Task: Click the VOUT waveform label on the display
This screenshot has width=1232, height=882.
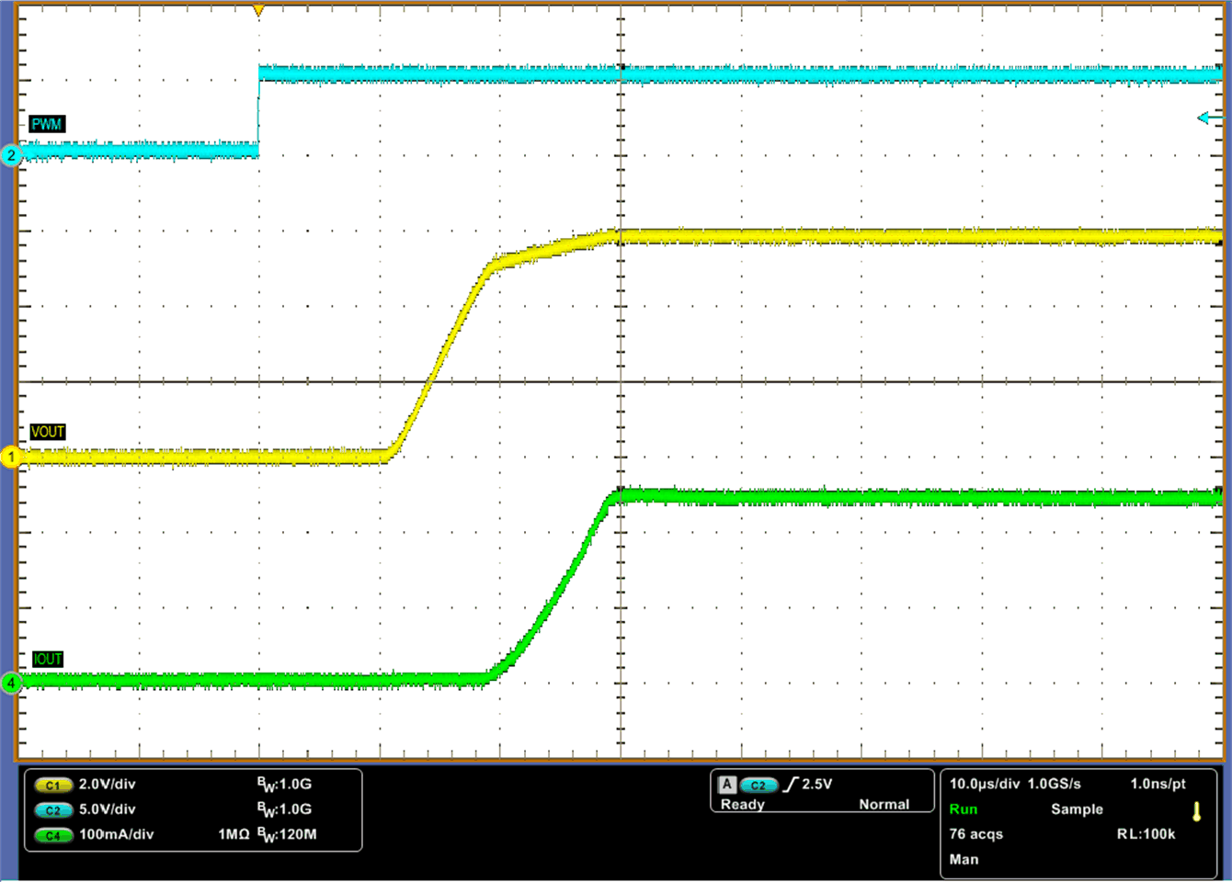Action: (x=48, y=431)
